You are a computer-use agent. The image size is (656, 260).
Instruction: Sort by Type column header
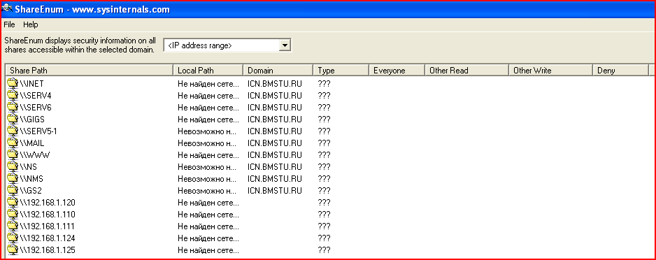click(341, 70)
